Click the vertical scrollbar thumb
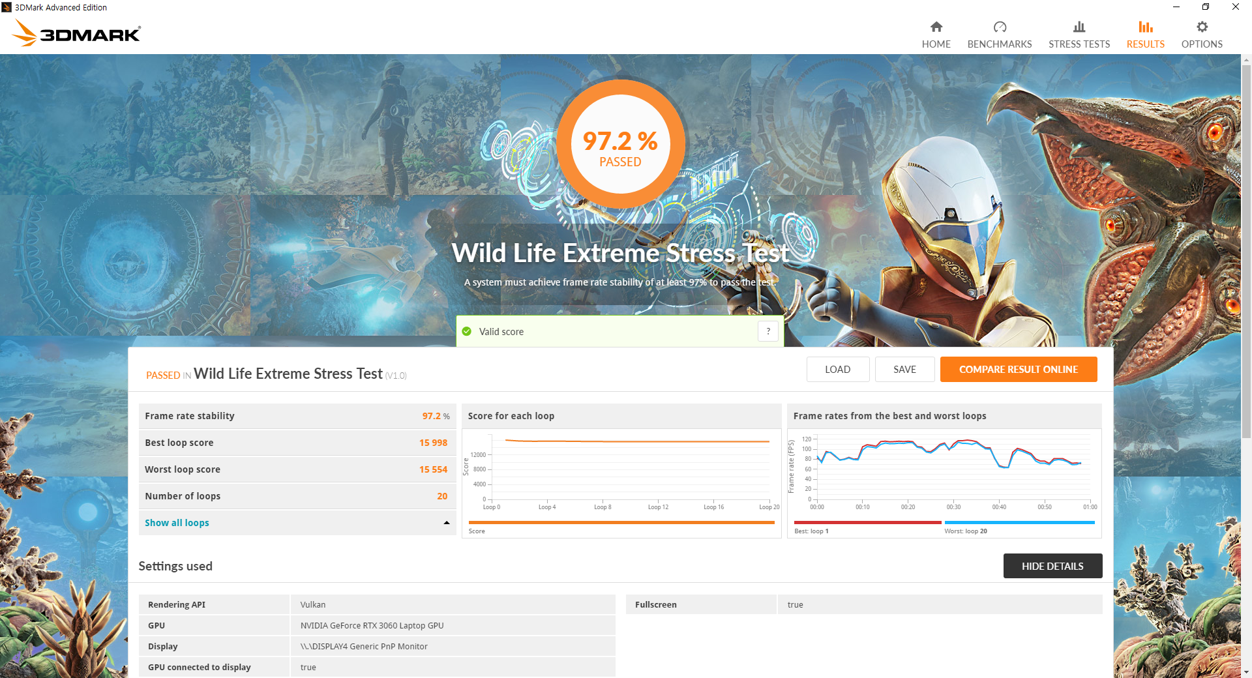The image size is (1252, 678). tap(1246, 251)
